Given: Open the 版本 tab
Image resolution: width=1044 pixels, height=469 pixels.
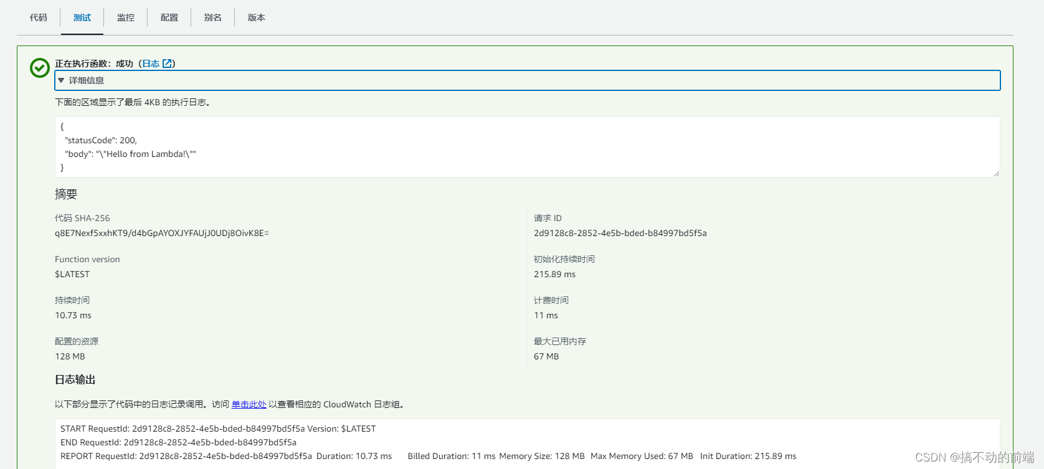Looking at the screenshot, I should click(x=257, y=17).
